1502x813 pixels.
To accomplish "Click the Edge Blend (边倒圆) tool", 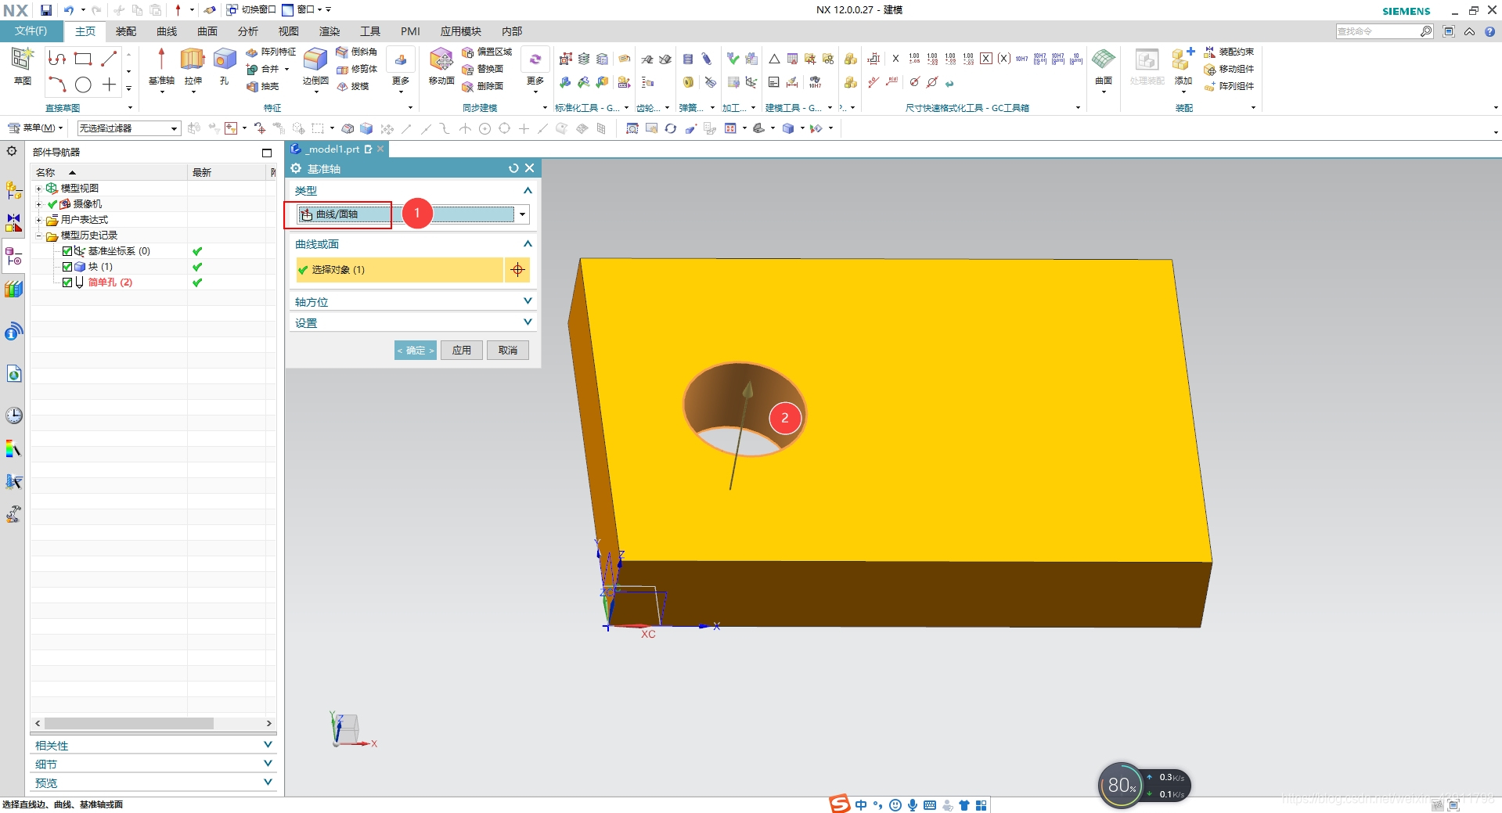I will click(315, 67).
